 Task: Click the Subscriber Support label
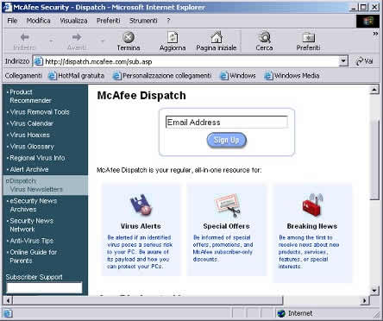[35, 277]
